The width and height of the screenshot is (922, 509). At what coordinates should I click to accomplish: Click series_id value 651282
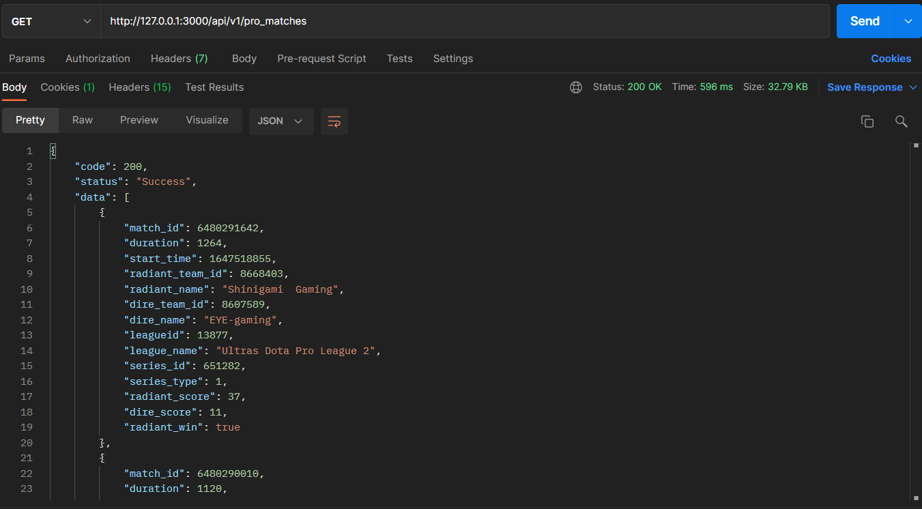point(222,366)
